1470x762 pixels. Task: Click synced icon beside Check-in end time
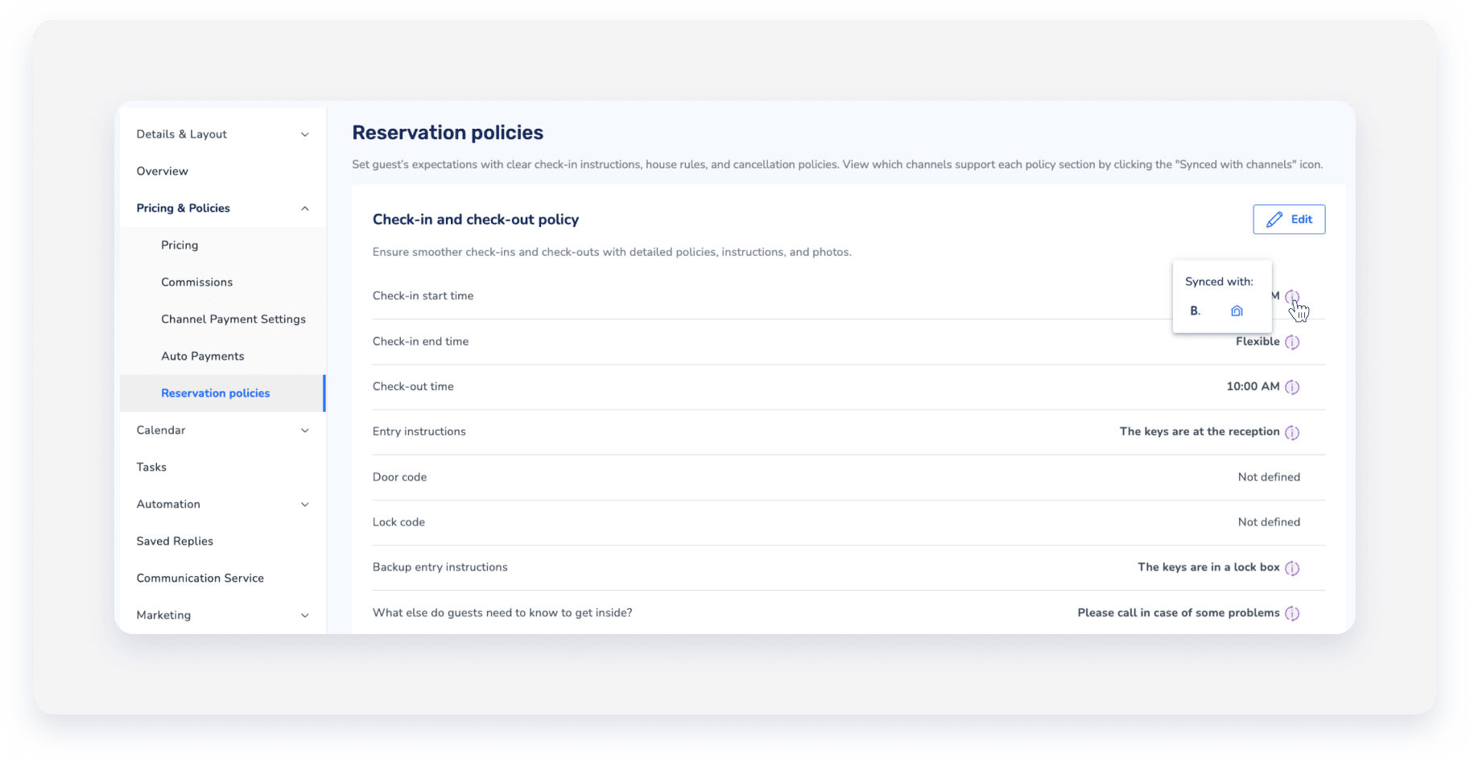pos(1292,342)
